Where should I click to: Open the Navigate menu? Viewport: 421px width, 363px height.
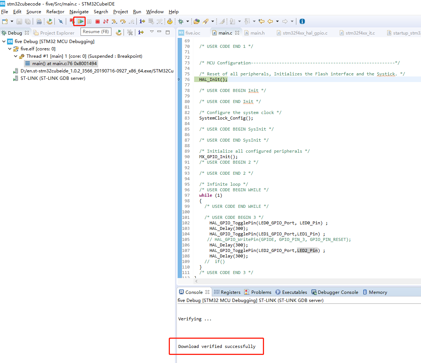79,11
